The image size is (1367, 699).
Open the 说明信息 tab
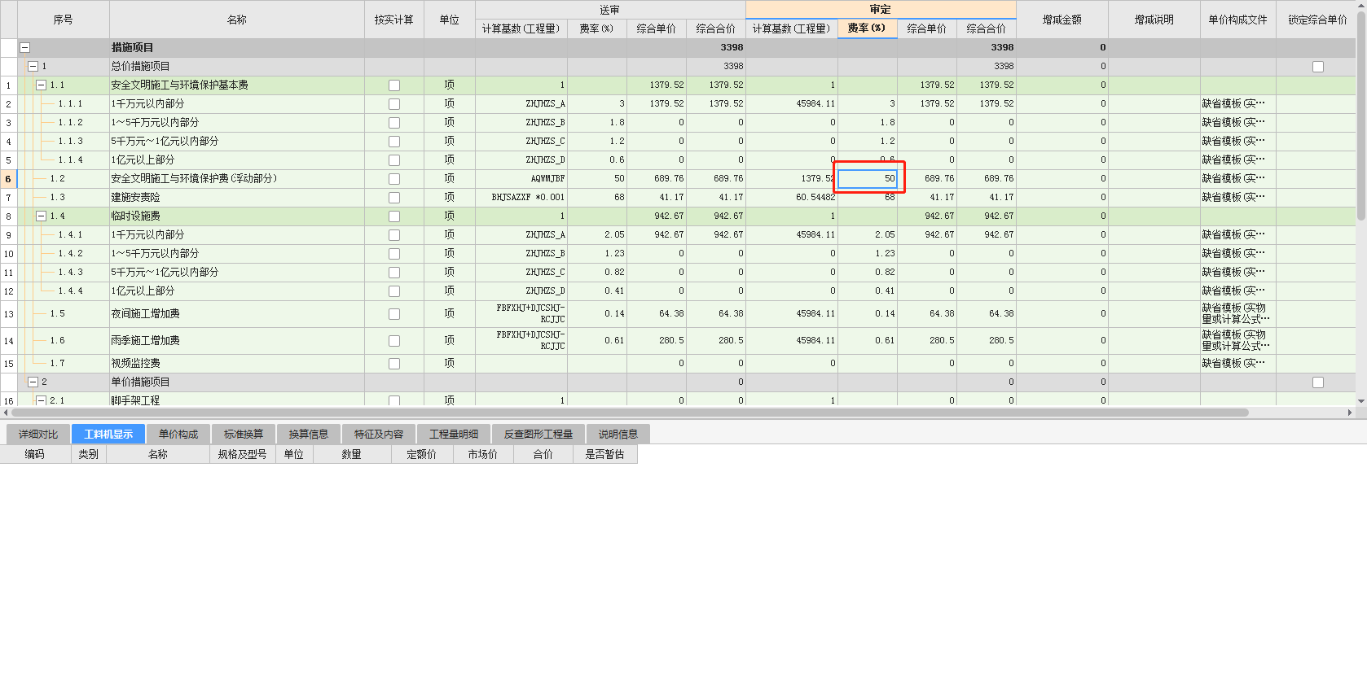pyautogui.click(x=618, y=435)
